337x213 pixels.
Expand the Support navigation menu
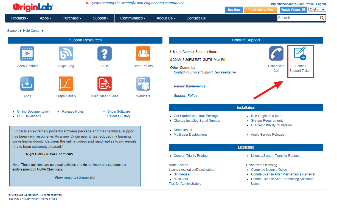click(x=101, y=18)
